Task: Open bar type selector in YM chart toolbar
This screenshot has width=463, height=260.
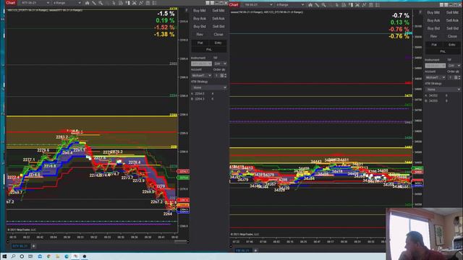Action: (310, 5)
